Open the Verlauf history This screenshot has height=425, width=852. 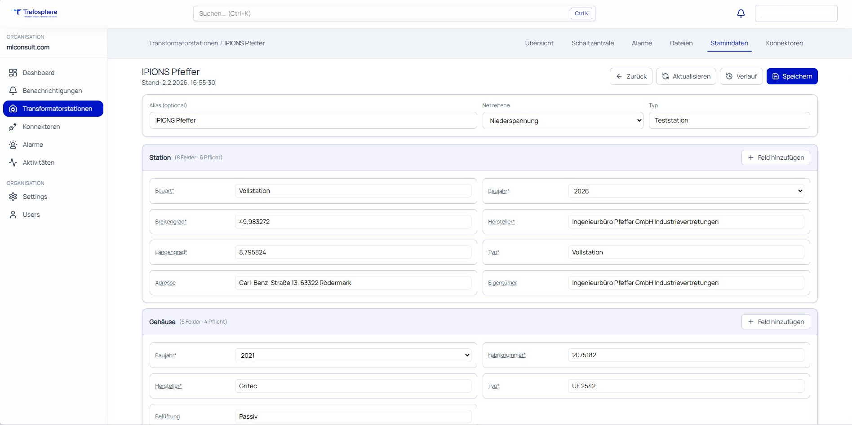pyautogui.click(x=741, y=76)
